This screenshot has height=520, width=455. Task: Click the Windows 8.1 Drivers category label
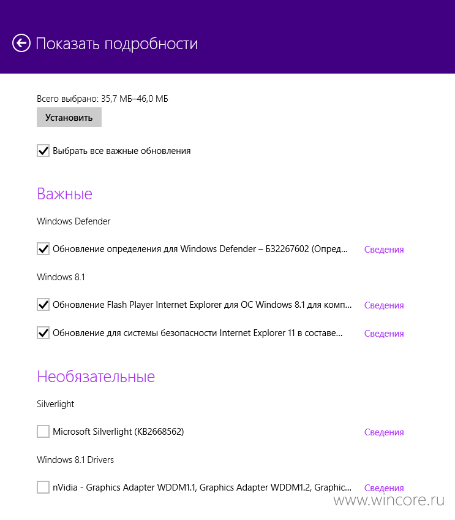pyautogui.click(x=75, y=460)
